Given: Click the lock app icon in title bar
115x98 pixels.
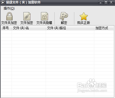Looking at the screenshot, I should (x=3, y=2).
